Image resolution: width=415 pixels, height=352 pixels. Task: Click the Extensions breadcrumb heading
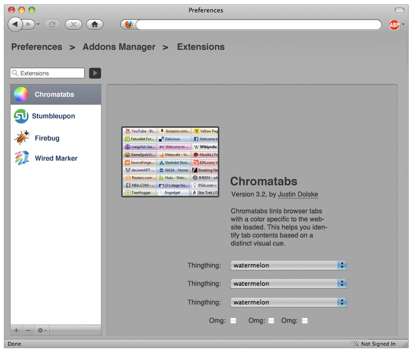click(201, 47)
